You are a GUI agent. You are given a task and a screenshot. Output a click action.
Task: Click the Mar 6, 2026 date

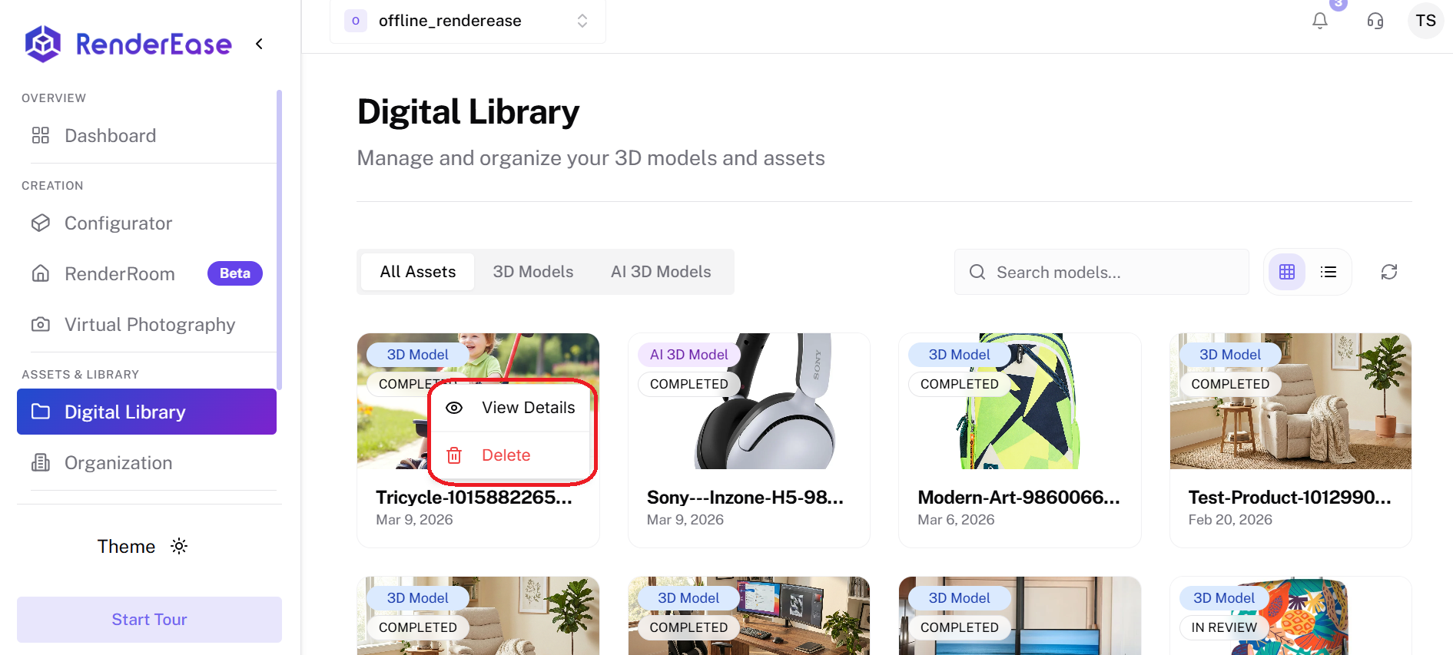click(956, 520)
